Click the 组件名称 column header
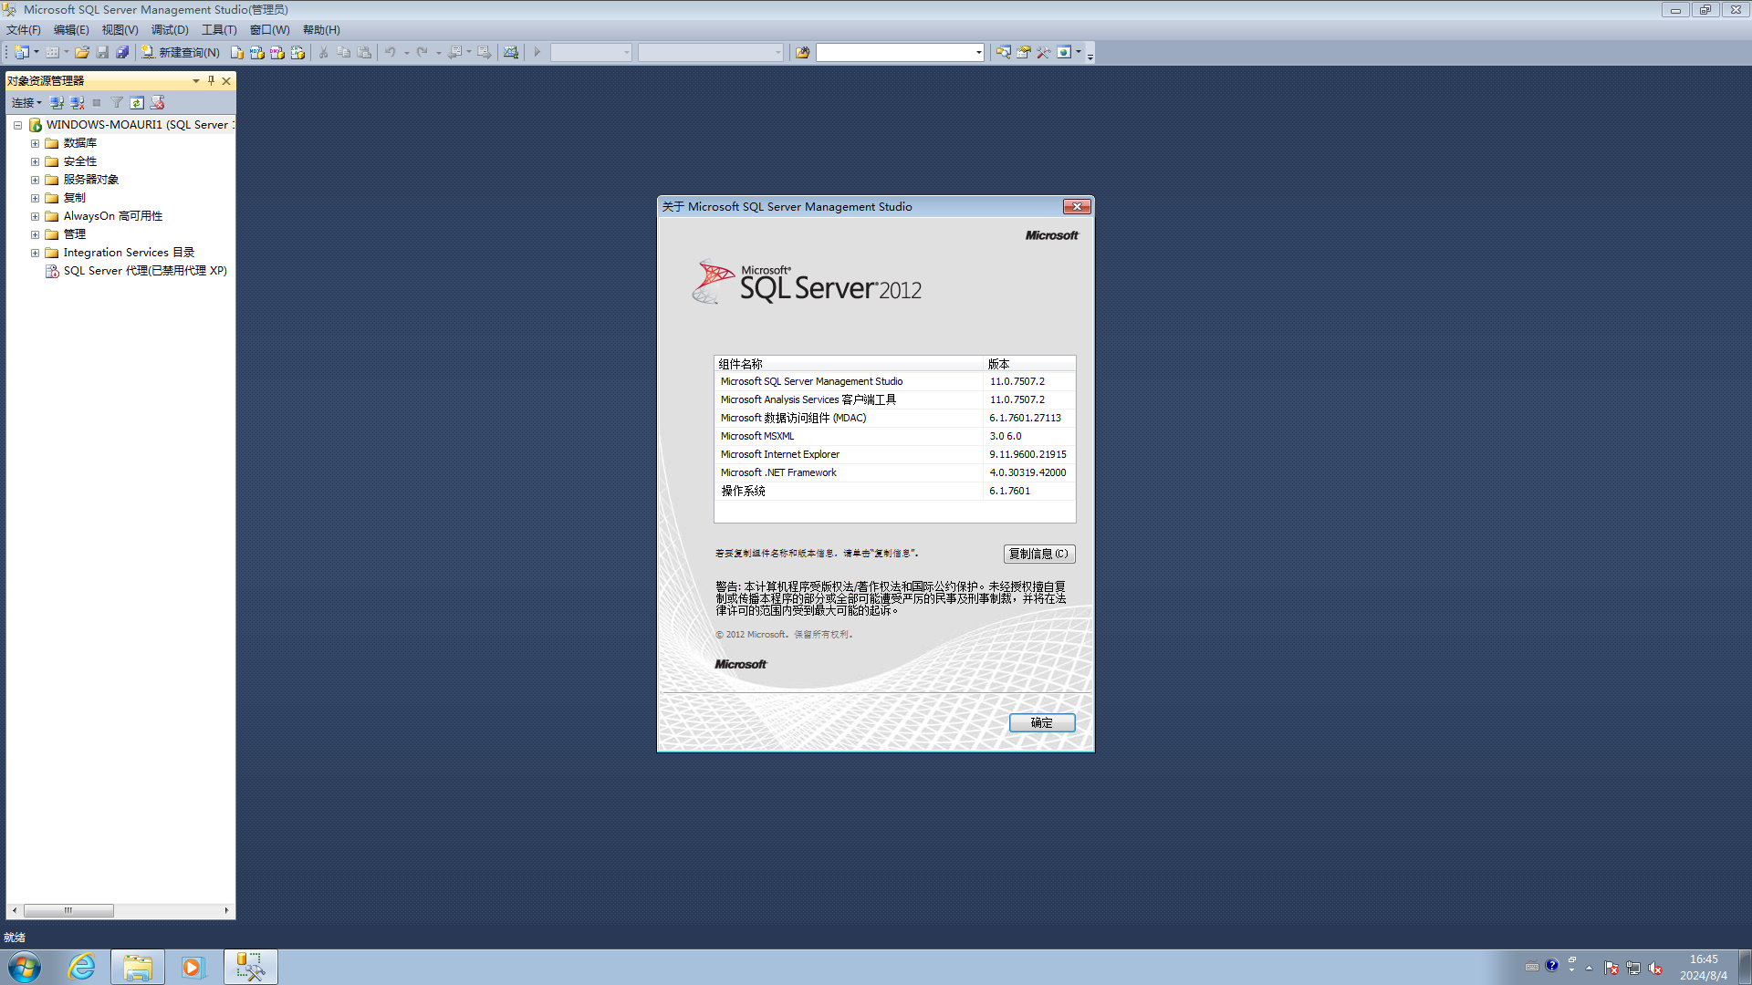 tap(849, 364)
